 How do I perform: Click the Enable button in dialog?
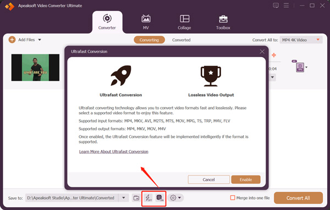(246, 179)
